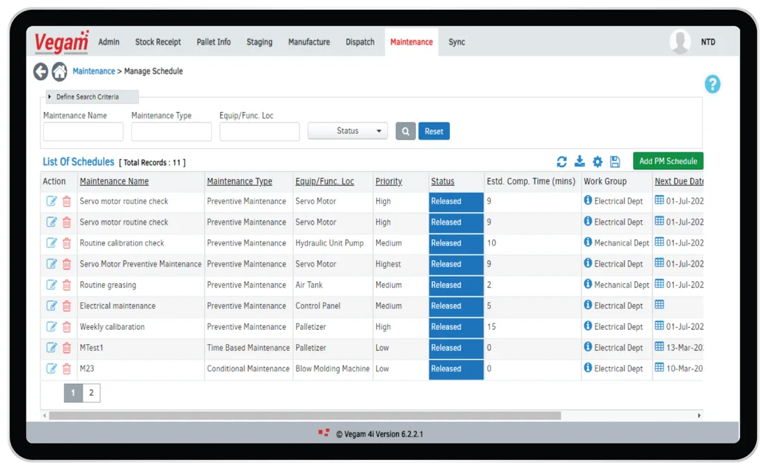Open the Stock Receipt menu
766x469 pixels.
click(x=158, y=42)
